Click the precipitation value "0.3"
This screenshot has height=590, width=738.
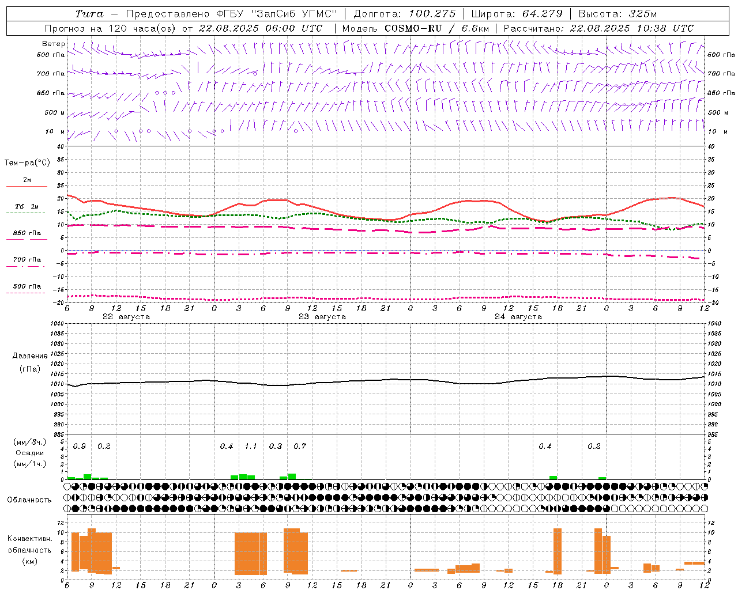coord(276,447)
